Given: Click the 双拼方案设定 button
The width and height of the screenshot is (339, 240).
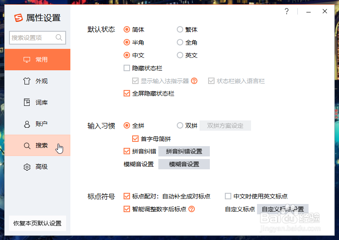Looking at the screenshot, I should click(225, 126).
